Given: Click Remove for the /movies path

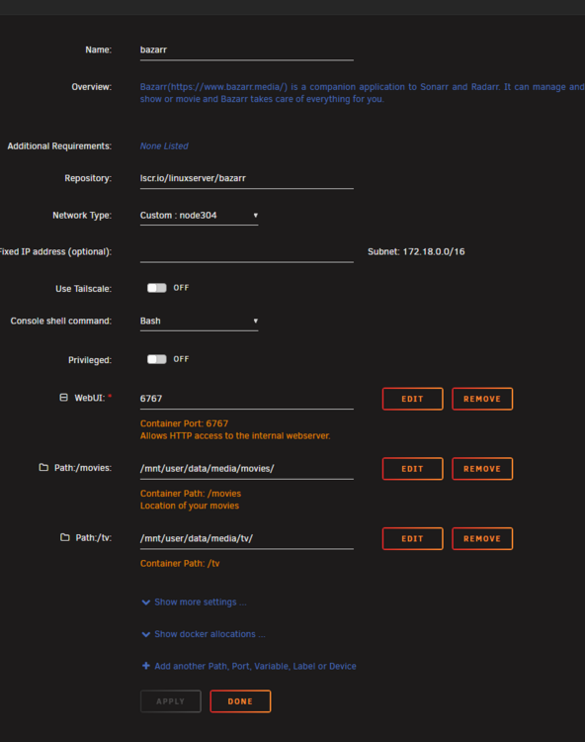Looking at the screenshot, I should (482, 469).
